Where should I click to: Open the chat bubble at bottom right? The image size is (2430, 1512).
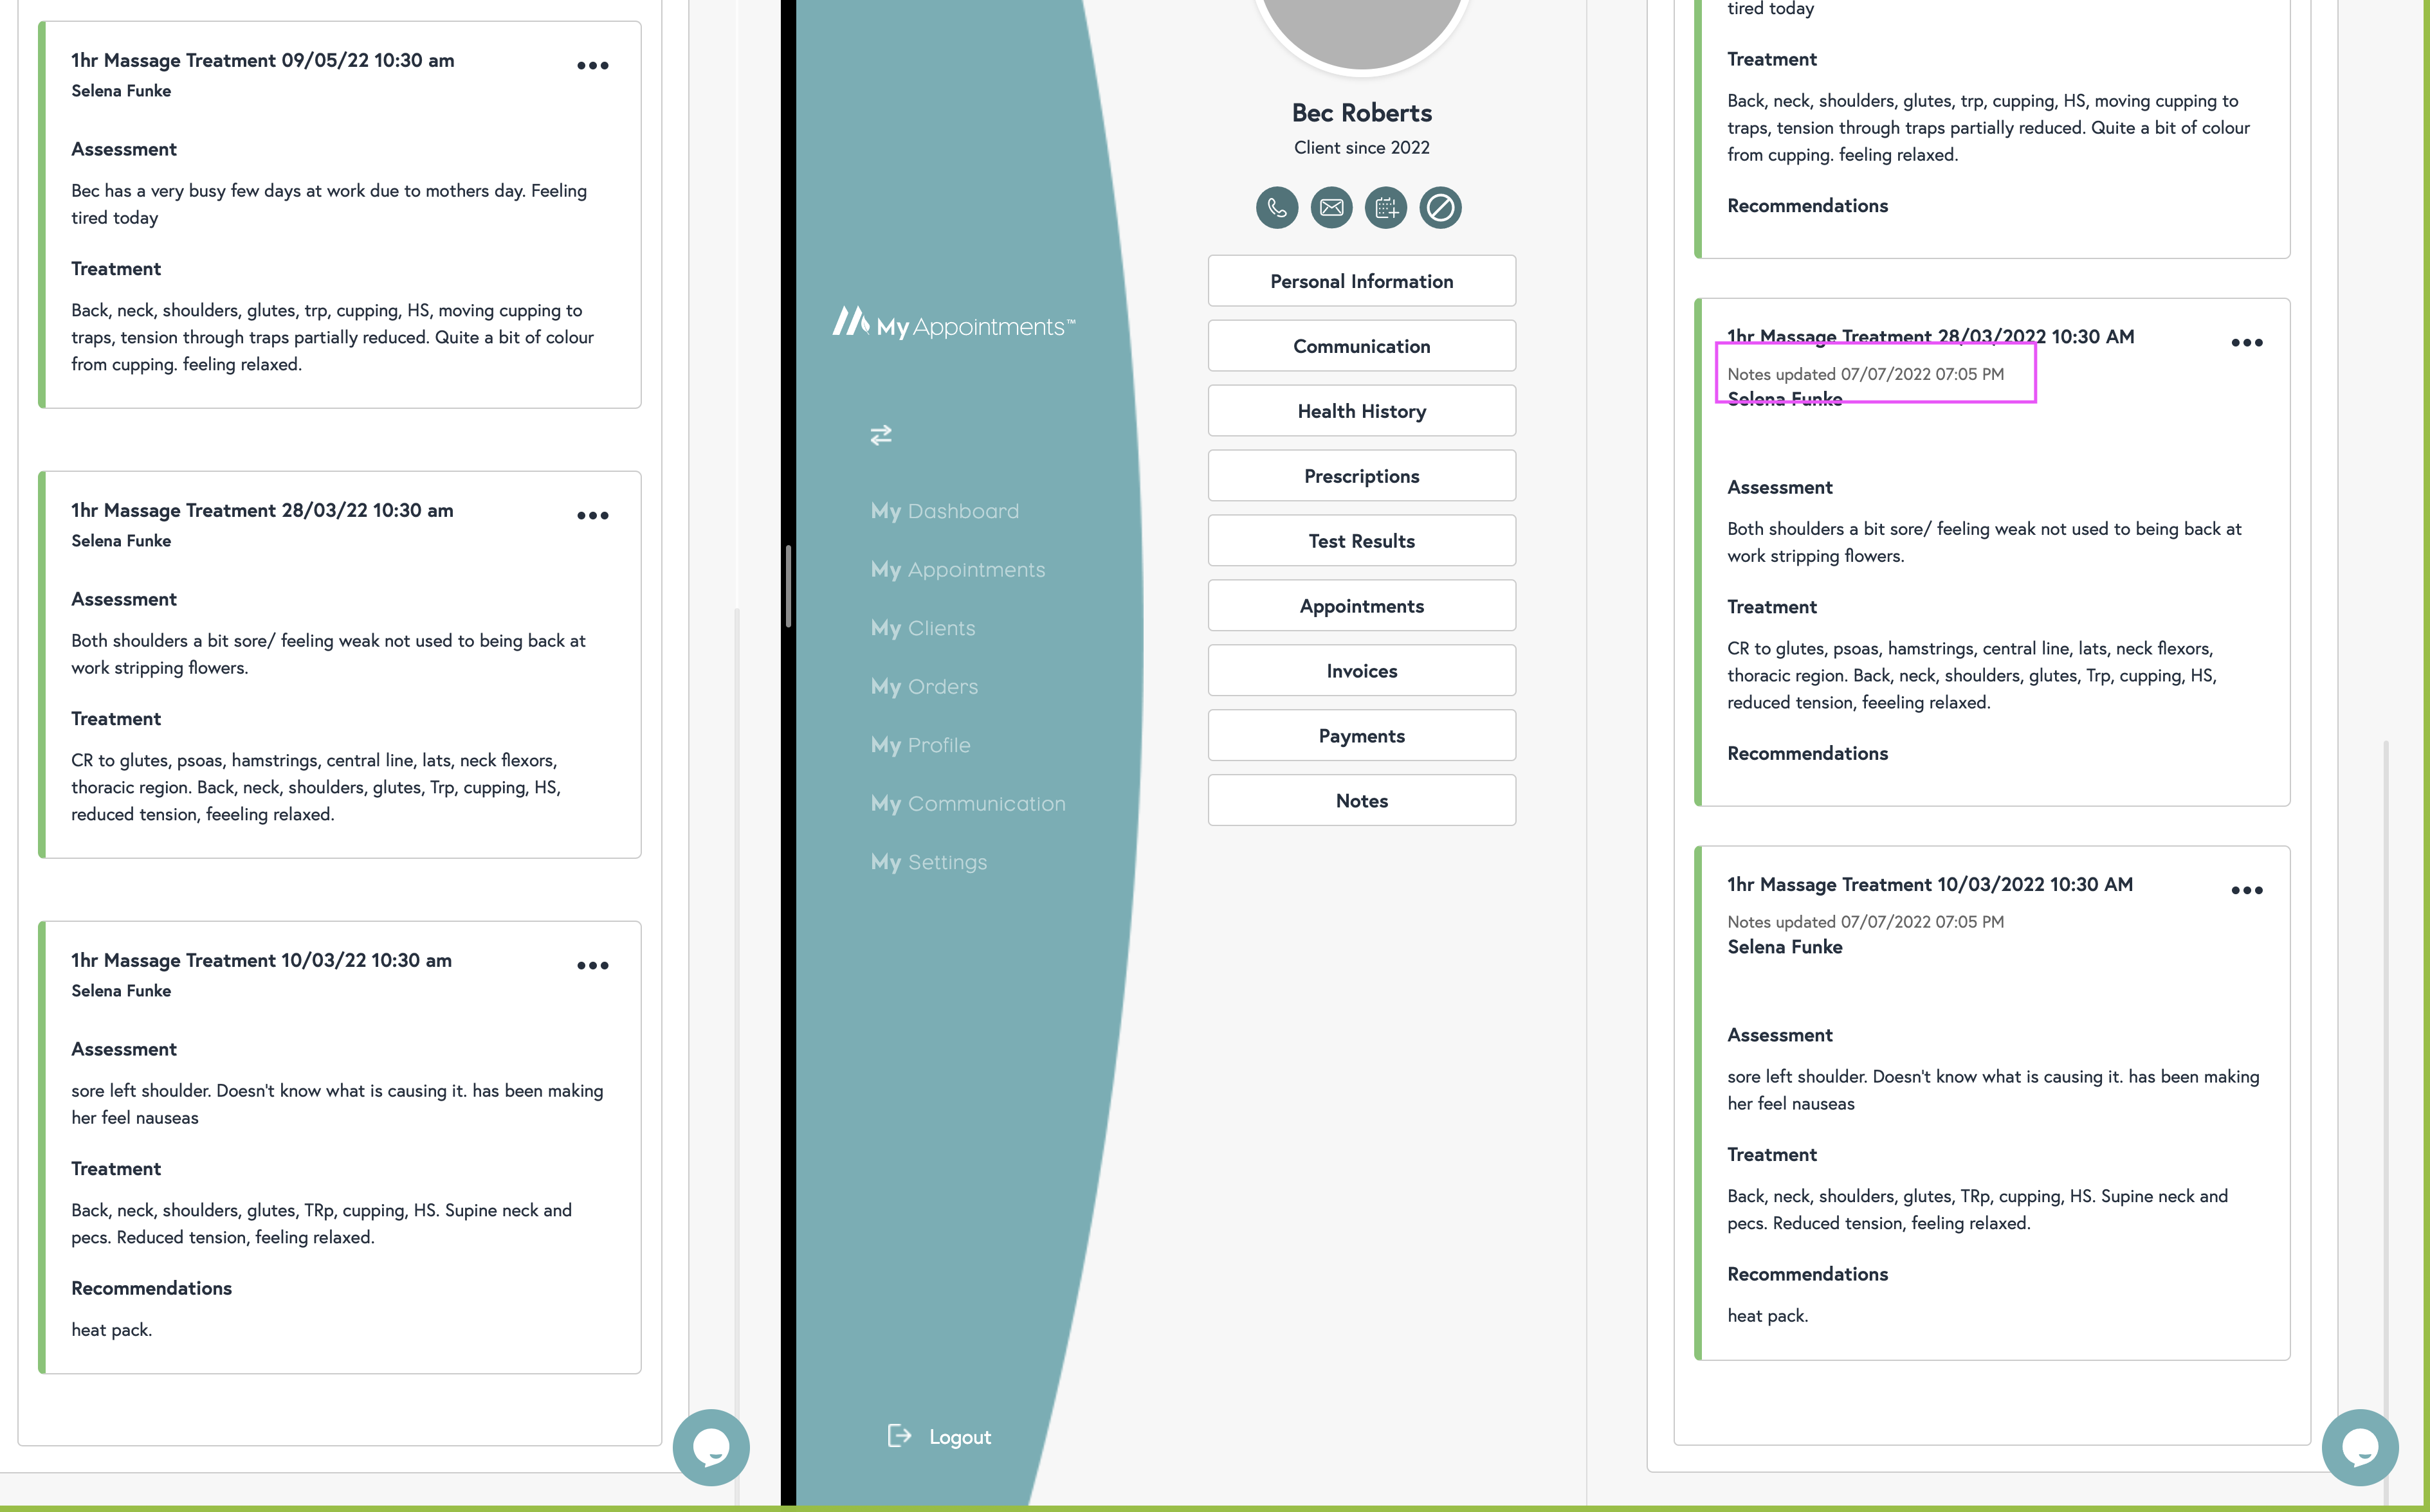[2359, 1447]
